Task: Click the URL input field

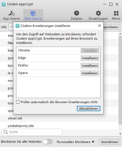Action: 11,27
